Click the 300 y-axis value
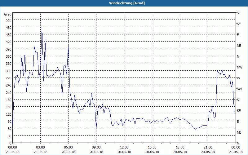The height and width of the screenshot is (155, 248). (x=9, y=71)
